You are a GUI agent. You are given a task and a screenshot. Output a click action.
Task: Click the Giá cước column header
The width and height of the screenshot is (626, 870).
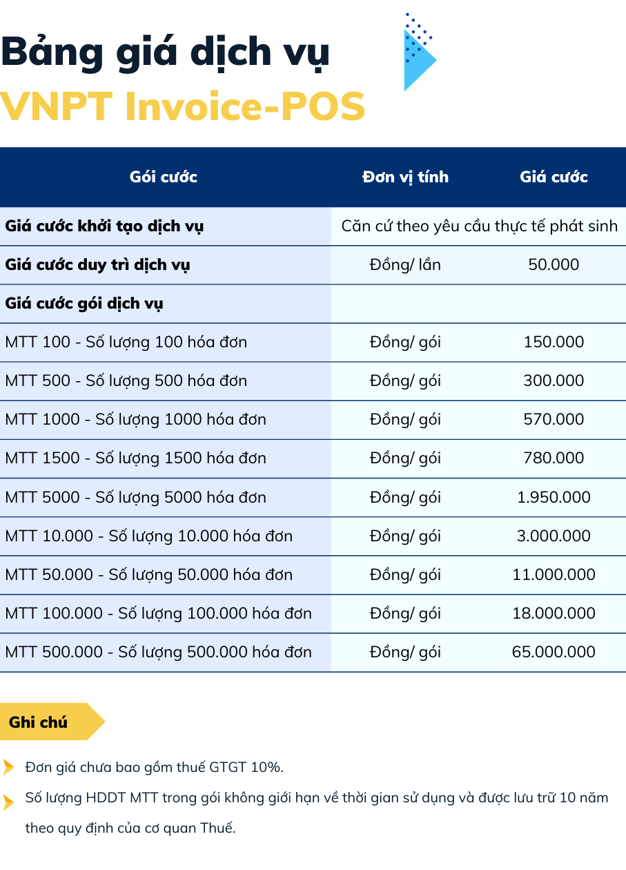point(554,177)
